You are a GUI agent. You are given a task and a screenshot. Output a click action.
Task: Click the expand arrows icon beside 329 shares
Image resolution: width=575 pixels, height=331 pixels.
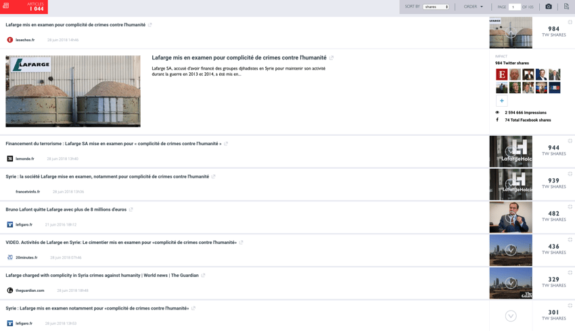pos(570,273)
